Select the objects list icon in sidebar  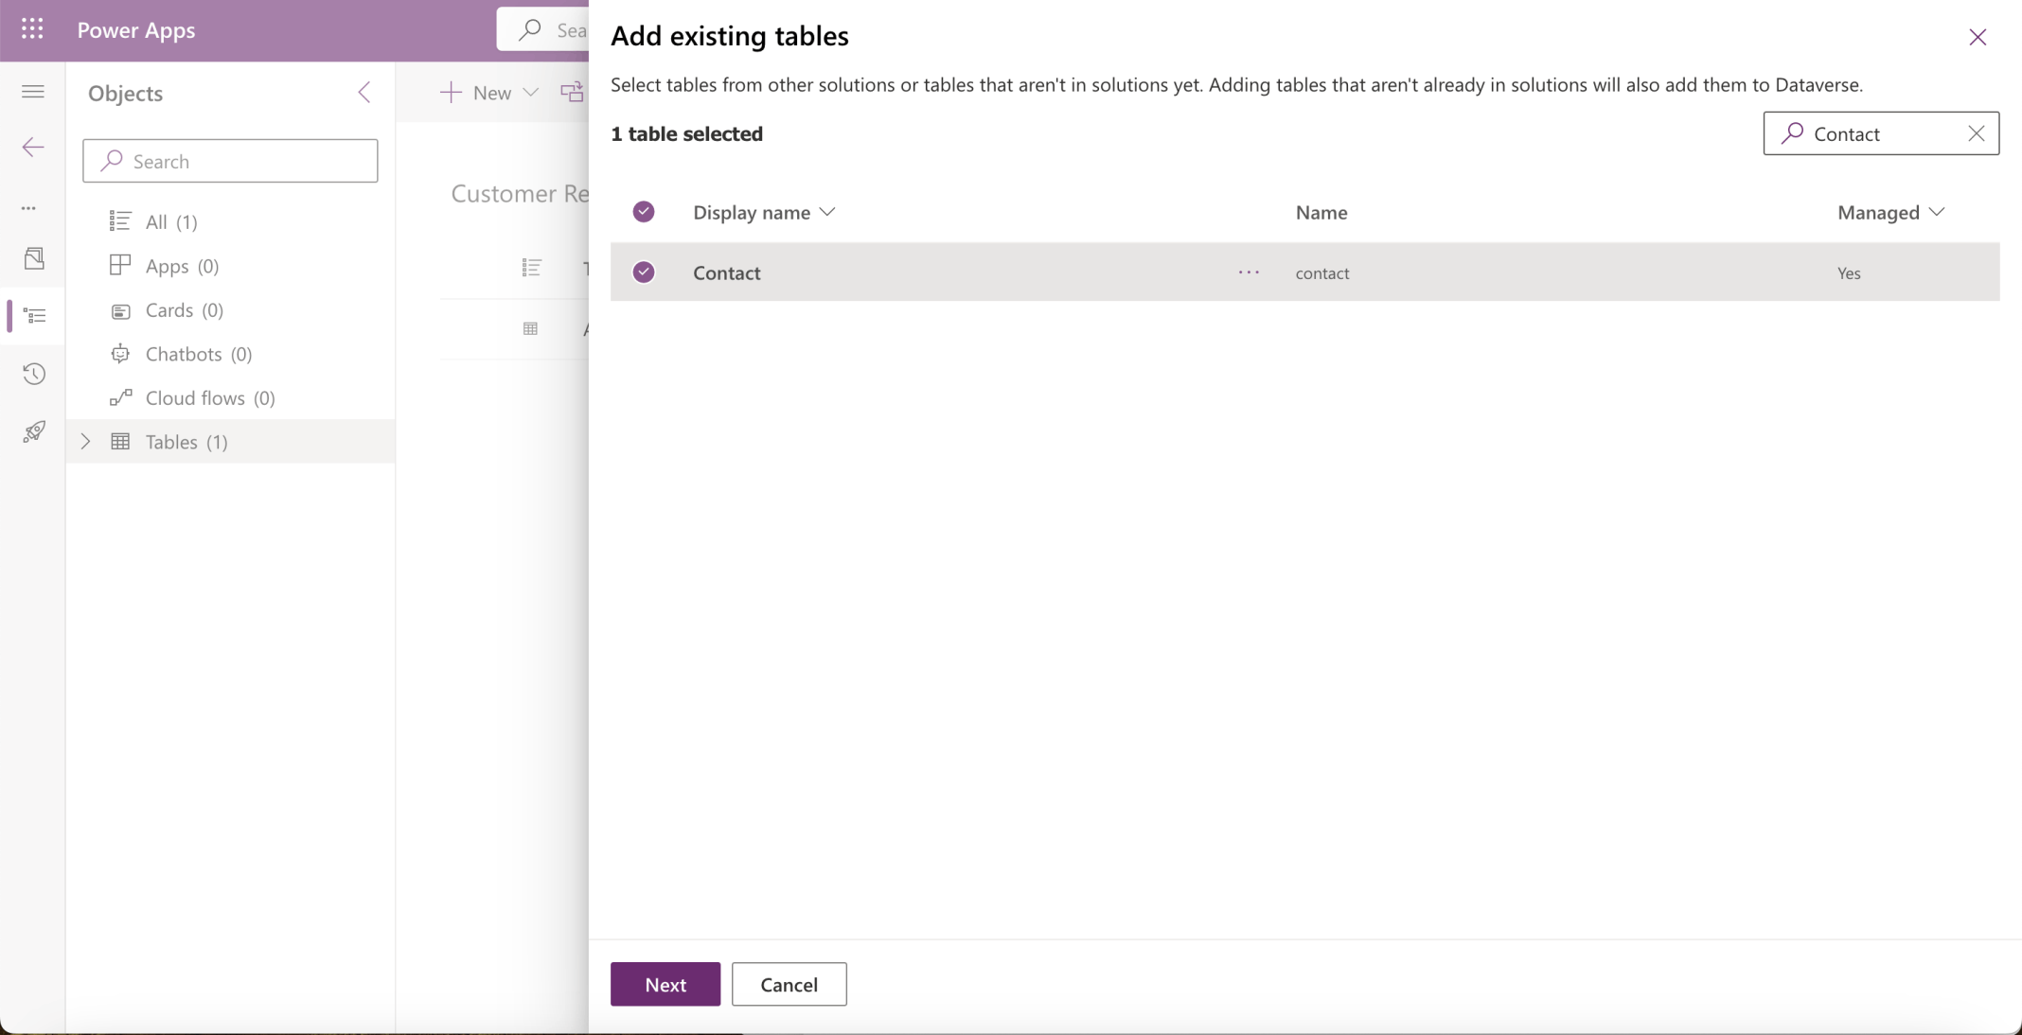34,316
